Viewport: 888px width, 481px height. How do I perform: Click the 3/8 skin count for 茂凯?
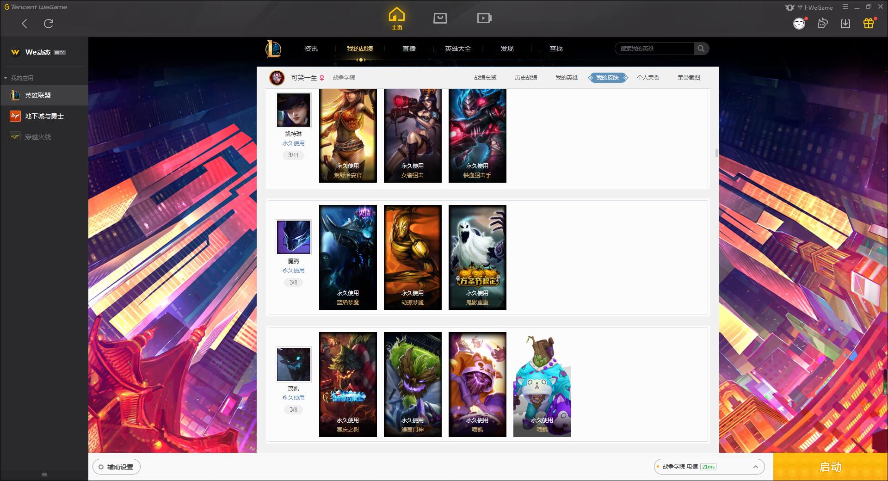293,410
